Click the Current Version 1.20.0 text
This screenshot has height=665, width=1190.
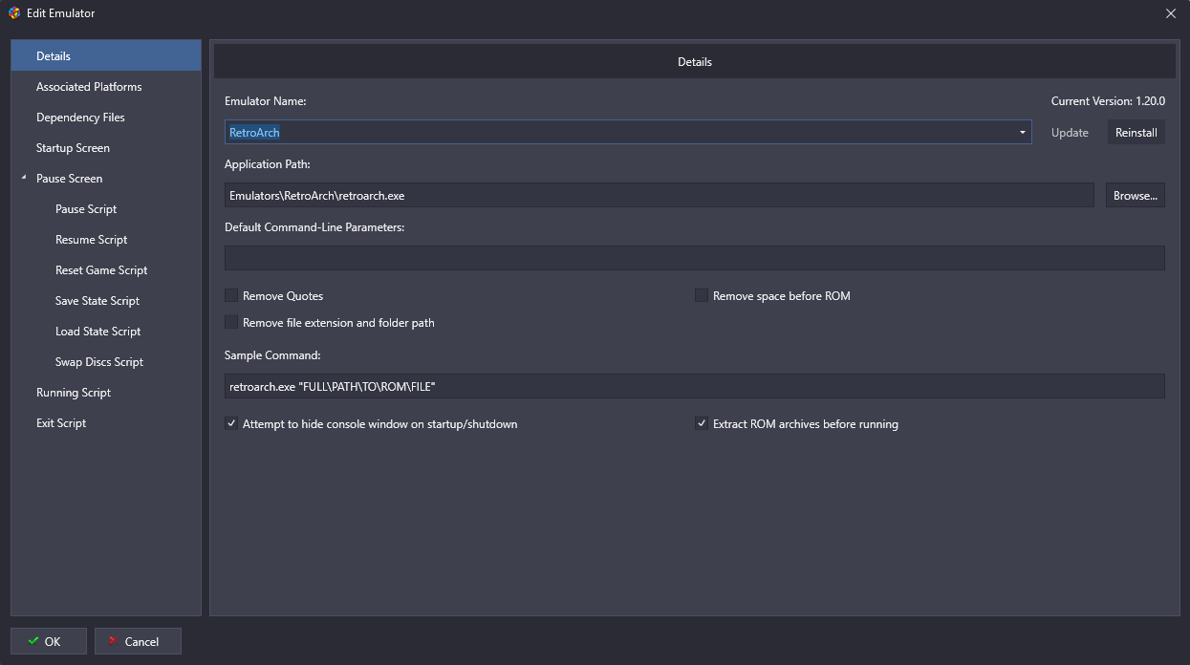1108,101
